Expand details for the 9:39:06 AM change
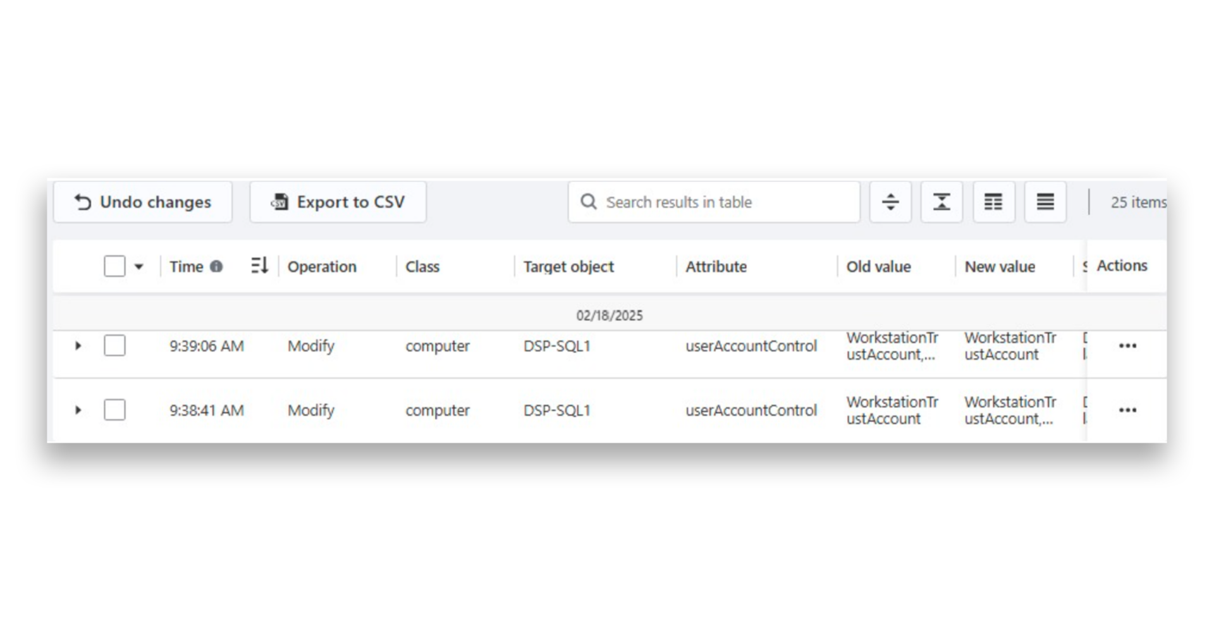This screenshot has width=1214, height=621. tap(78, 346)
